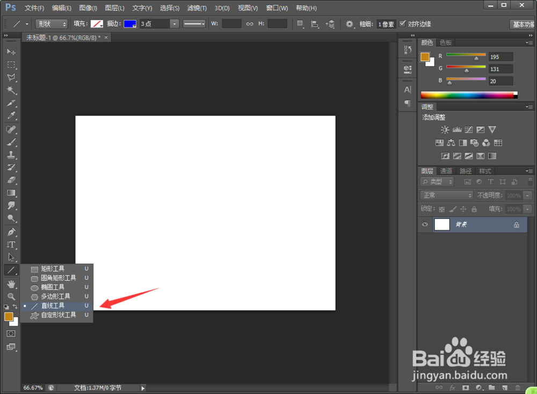This screenshot has height=394, width=537.
Task: Switch to 色板 tab
Action: 446,42
